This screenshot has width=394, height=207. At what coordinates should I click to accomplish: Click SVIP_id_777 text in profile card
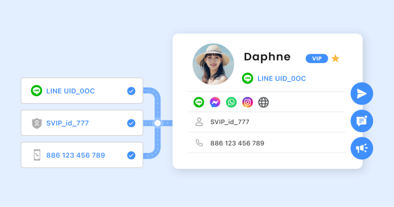coord(230,122)
